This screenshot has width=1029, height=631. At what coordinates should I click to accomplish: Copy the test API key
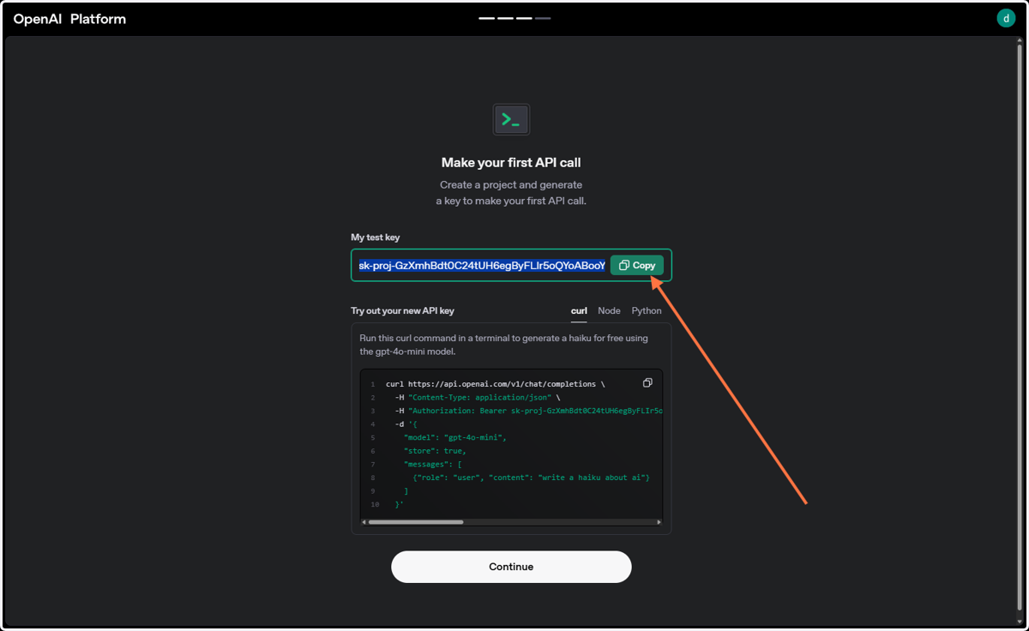(637, 266)
